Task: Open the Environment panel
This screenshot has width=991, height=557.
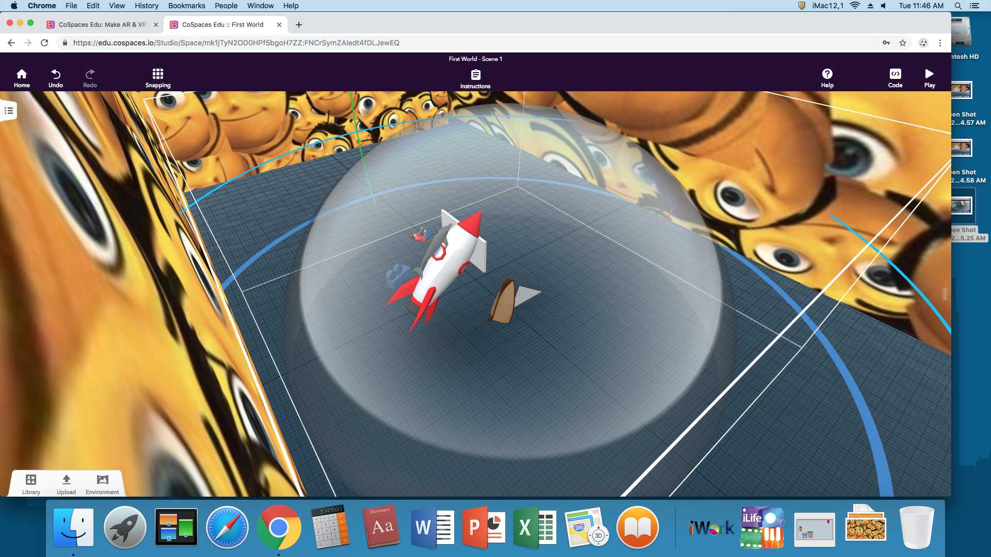Action: 102,484
